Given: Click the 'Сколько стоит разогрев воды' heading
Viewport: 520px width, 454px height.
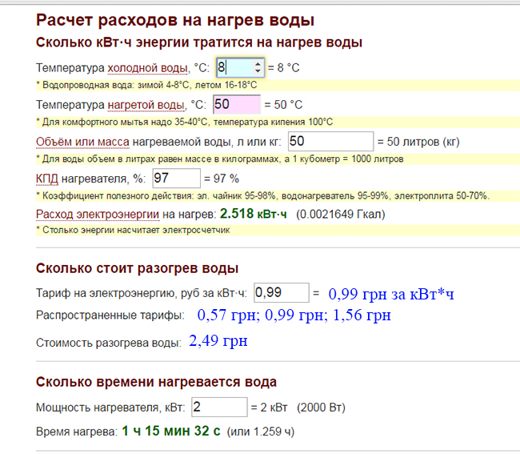Looking at the screenshot, I should (137, 268).
